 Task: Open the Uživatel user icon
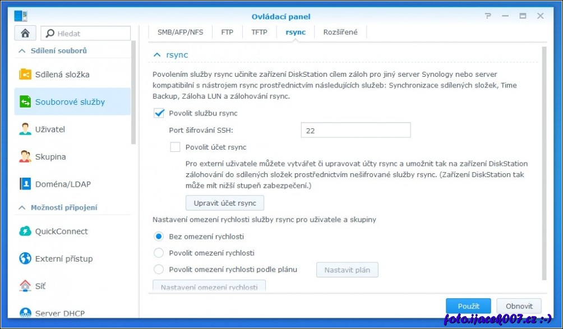tap(25, 129)
